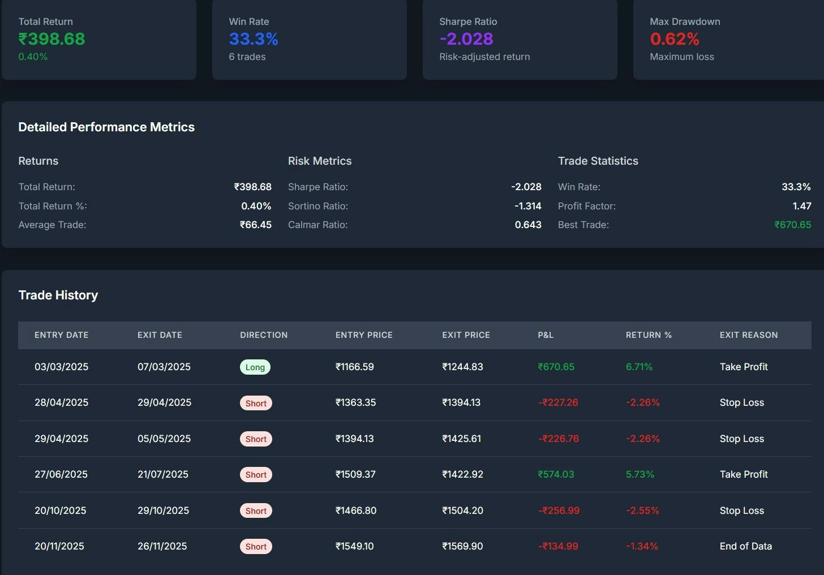
Task: Click the exit price ₹1569.90
Action: coord(463,546)
